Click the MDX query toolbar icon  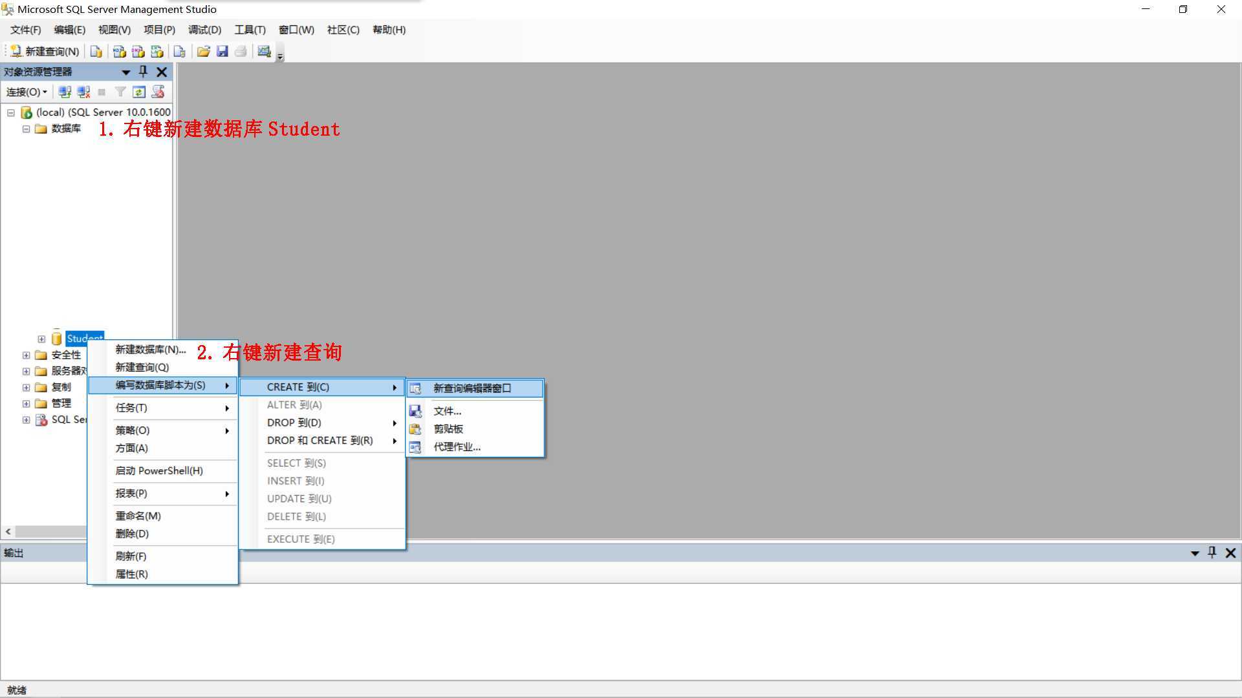coord(119,52)
